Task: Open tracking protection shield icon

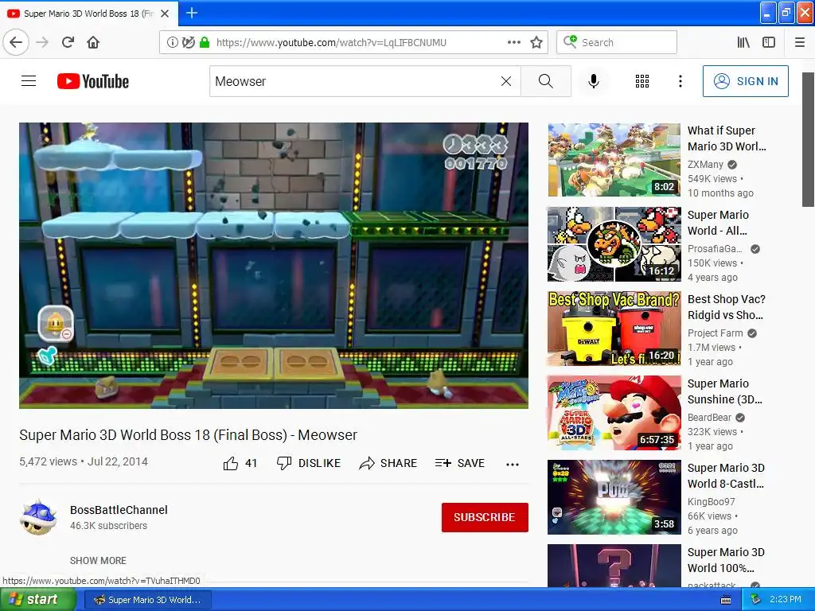Action: tap(188, 43)
